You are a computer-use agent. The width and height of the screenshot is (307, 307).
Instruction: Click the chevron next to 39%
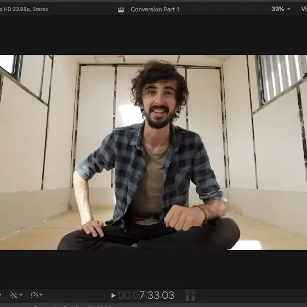(x=288, y=9)
